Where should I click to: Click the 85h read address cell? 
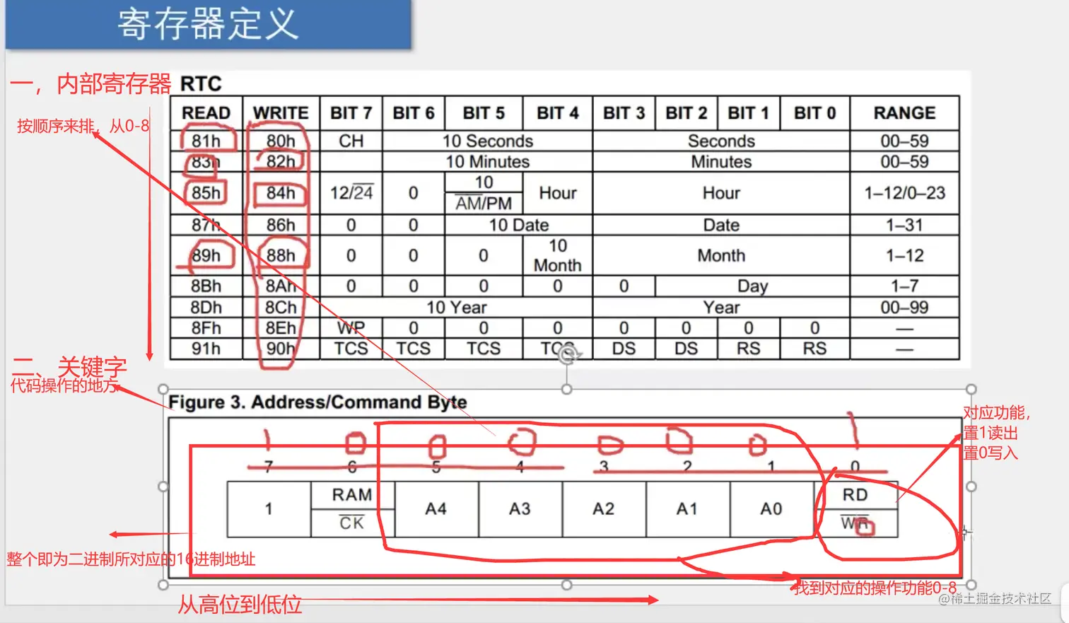(x=206, y=193)
